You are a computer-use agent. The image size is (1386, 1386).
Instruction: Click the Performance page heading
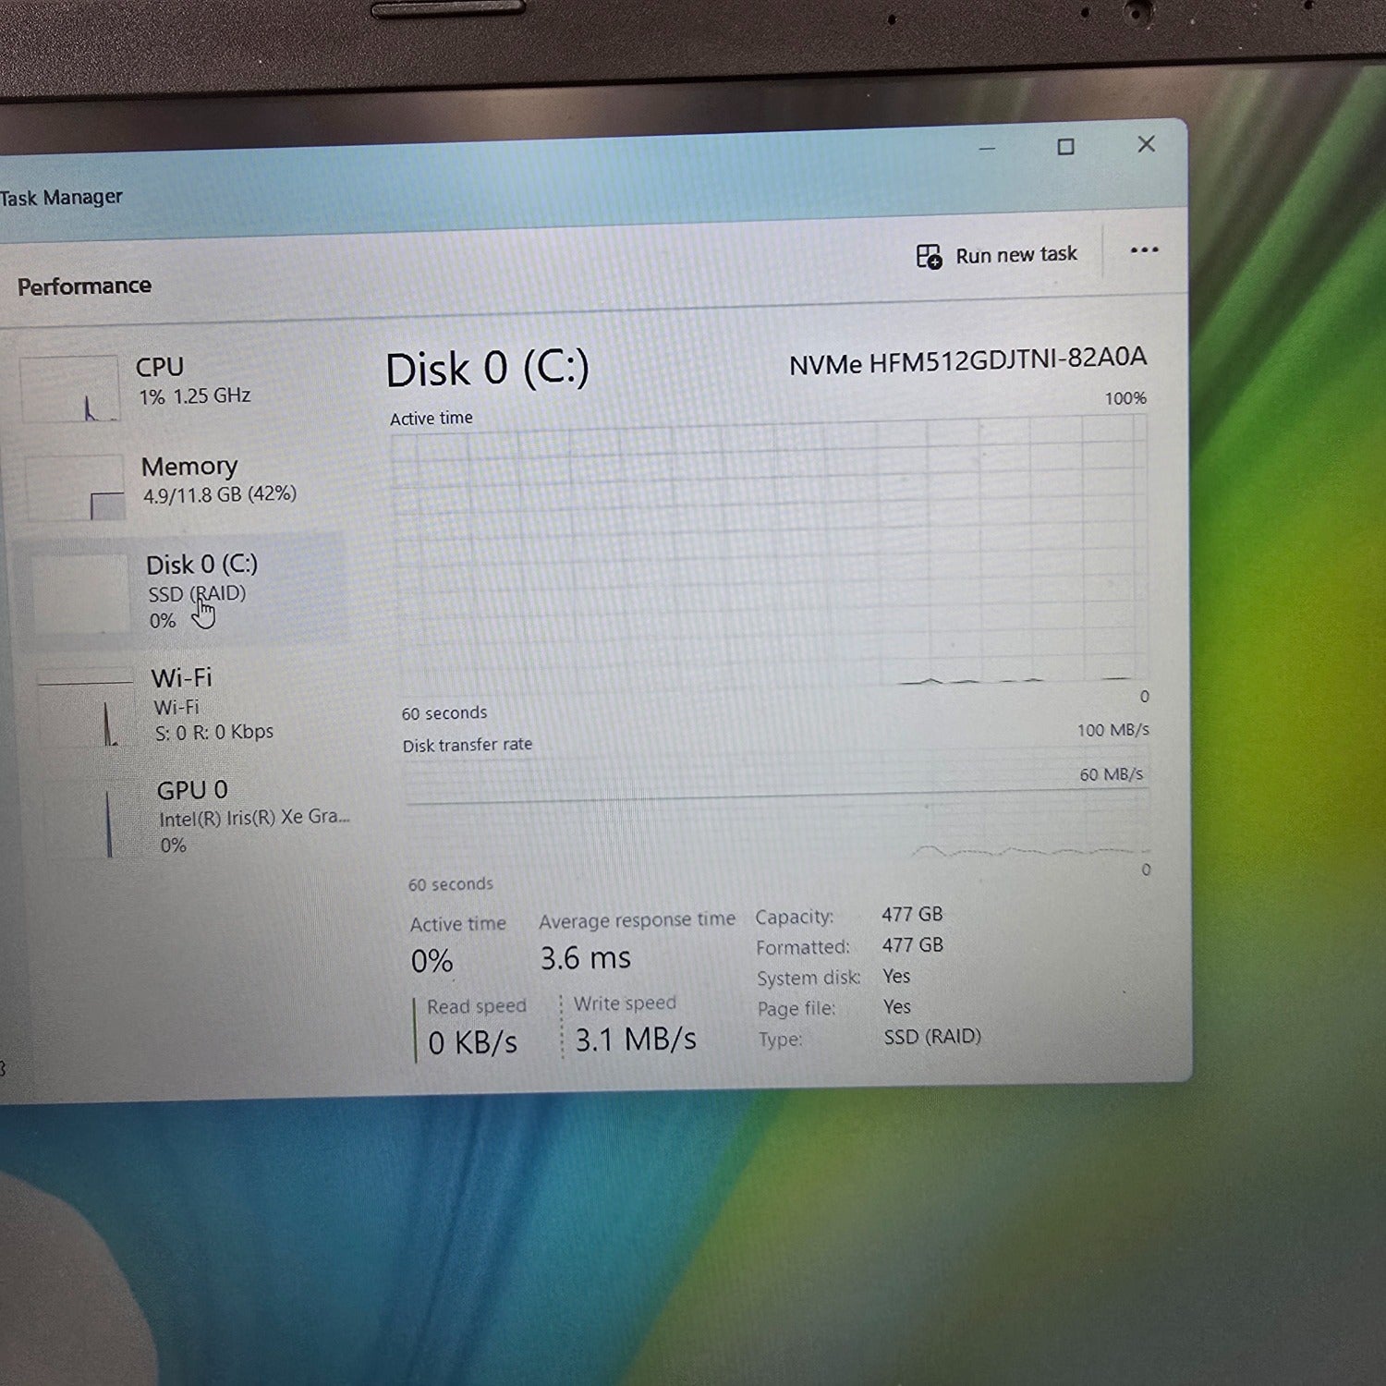tap(84, 286)
